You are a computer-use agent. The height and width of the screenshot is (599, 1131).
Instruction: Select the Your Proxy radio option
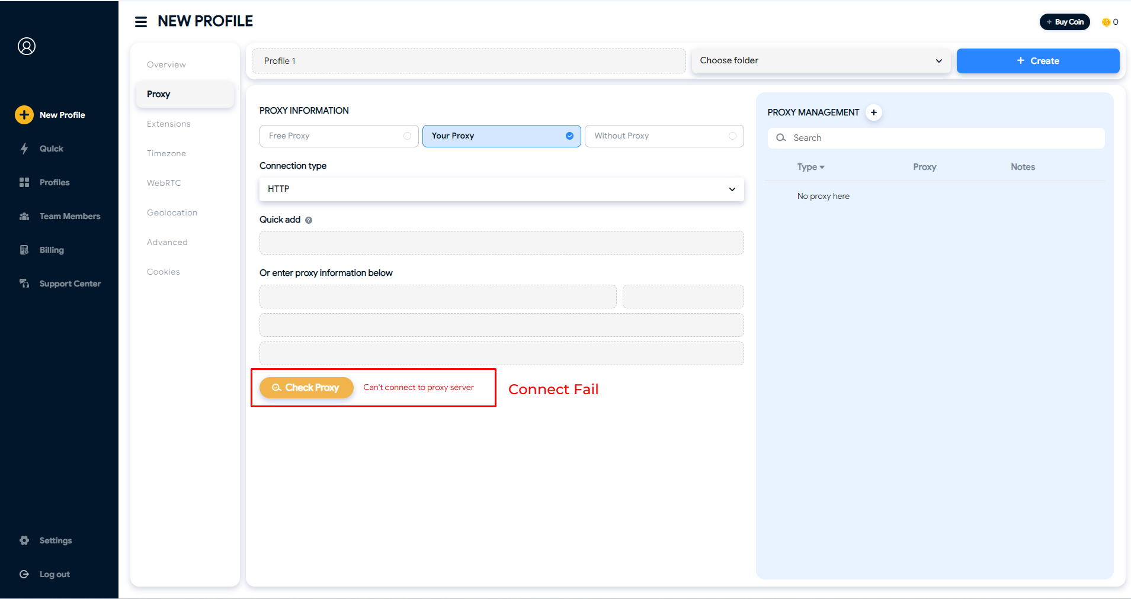tap(569, 136)
